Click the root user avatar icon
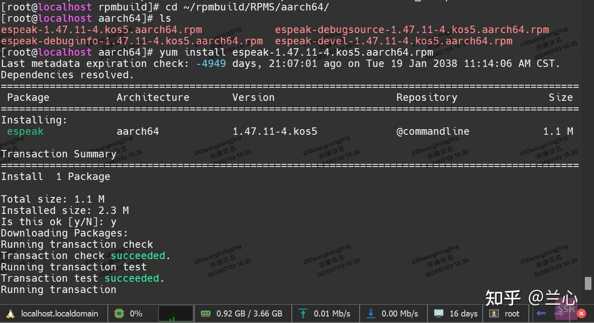This screenshot has height=323, width=594. tap(494, 313)
